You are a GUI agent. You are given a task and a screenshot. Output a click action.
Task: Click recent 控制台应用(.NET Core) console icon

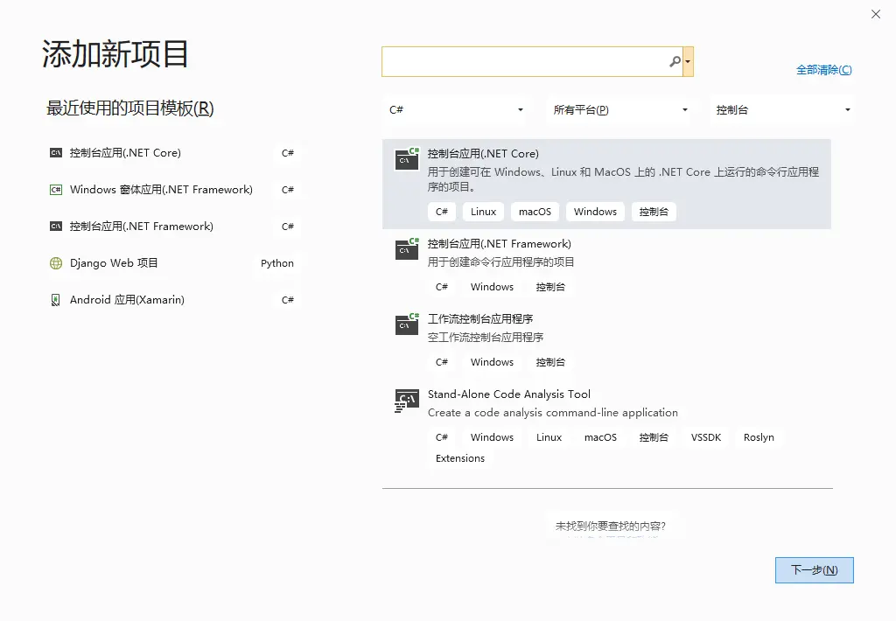click(x=56, y=153)
